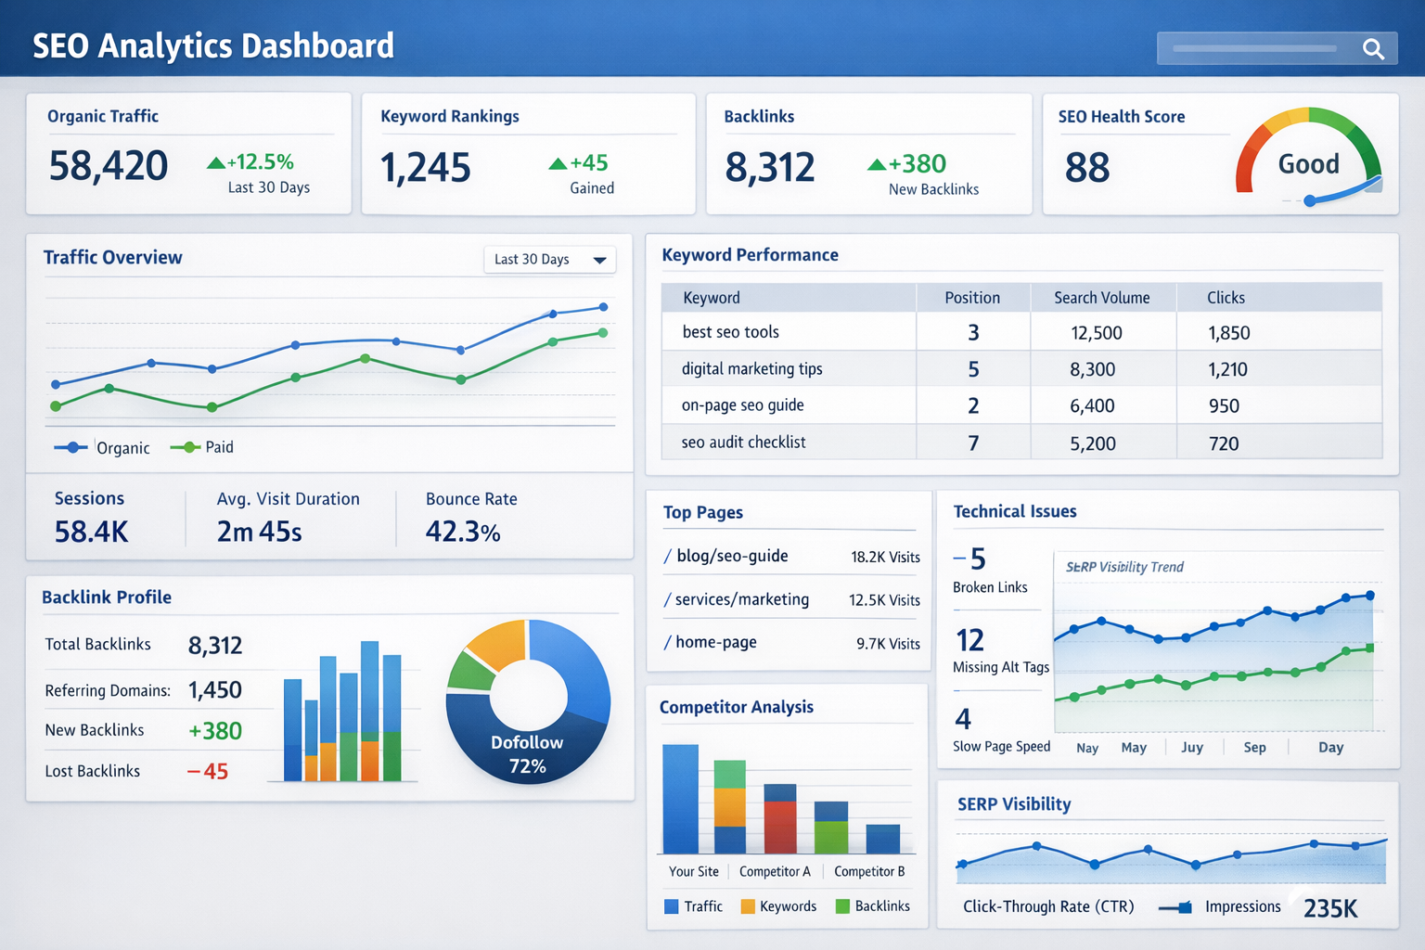Click the Keyword Rankings +45 up arrow
The width and height of the screenshot is (1425, 950).
click(558, 164)
